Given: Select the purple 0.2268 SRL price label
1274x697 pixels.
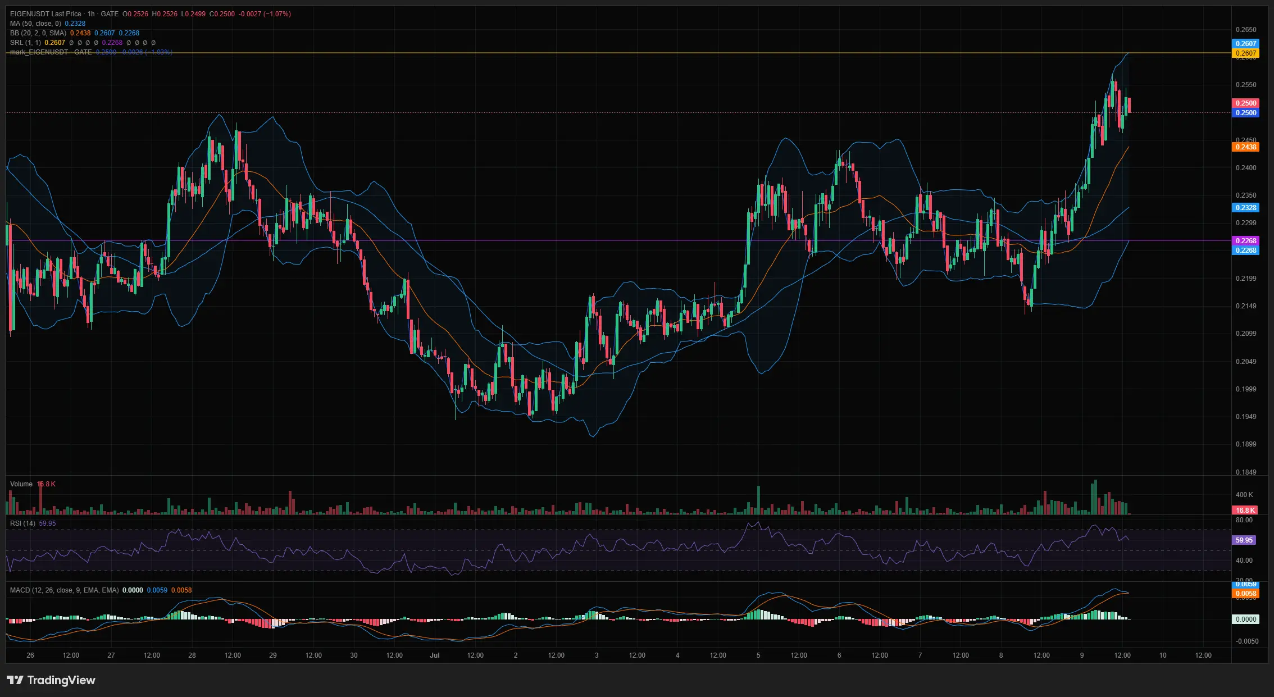Looking at the screenshot, I should tap(1245, 240).
